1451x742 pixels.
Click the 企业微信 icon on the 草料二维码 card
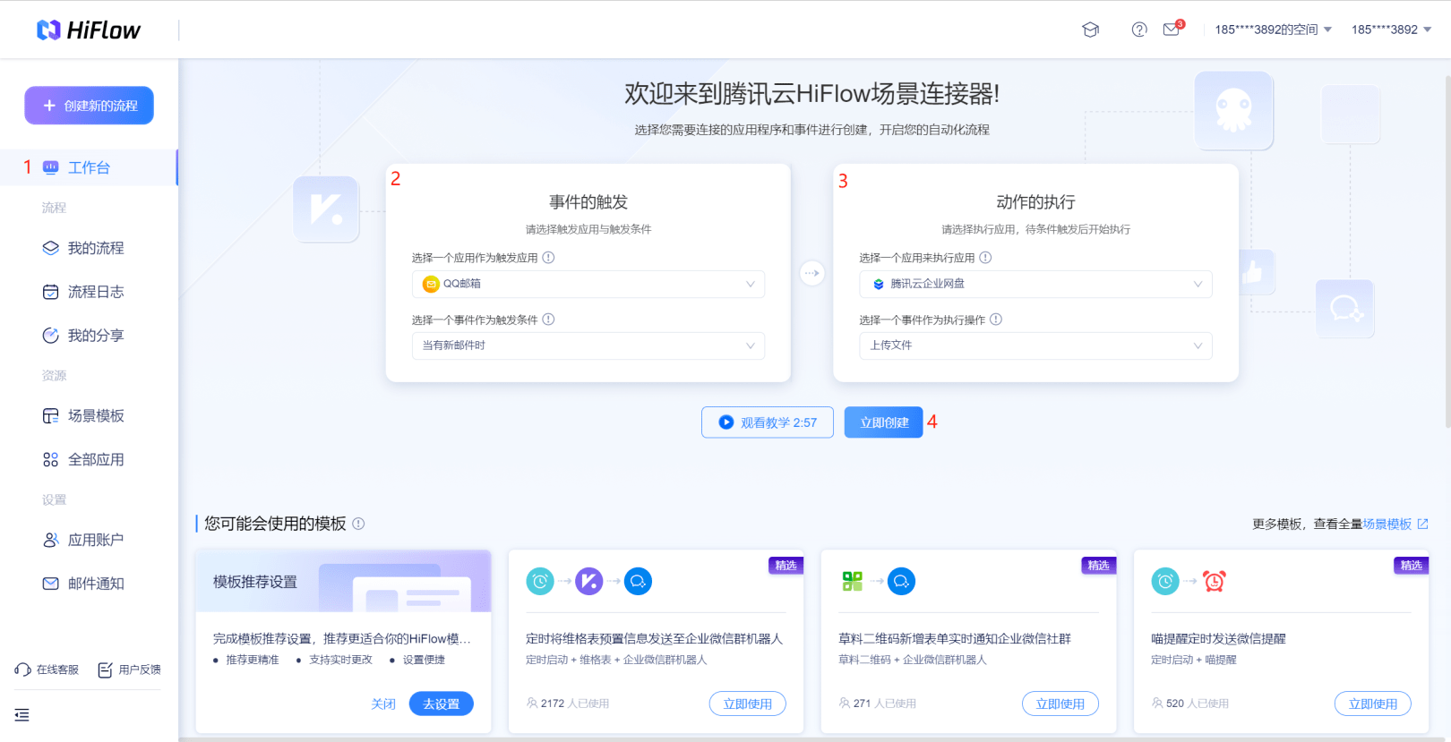[x=902, y=582]
